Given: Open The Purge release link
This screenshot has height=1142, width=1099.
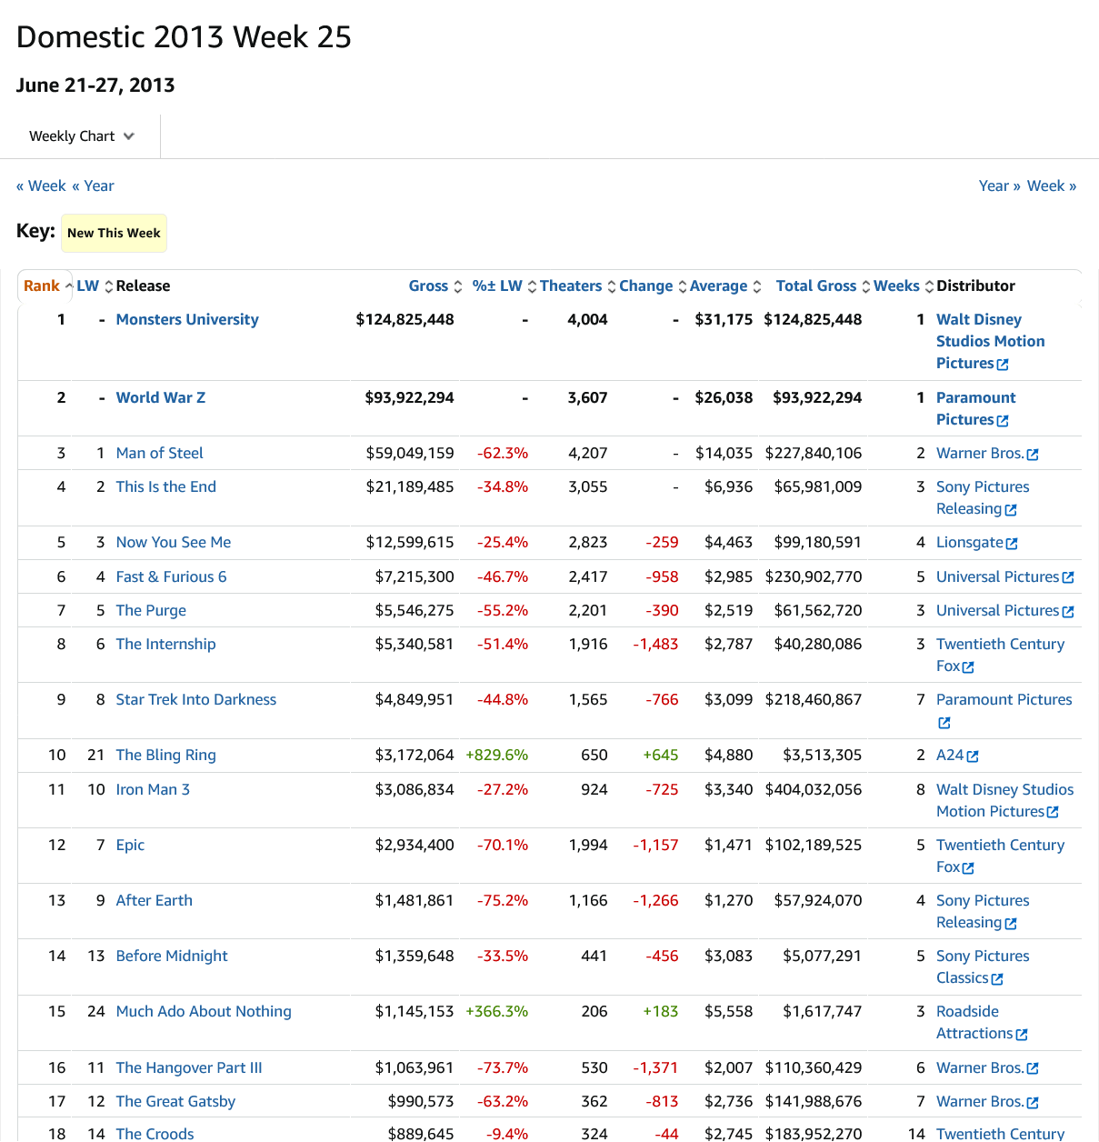Looking at the screenshot, I should pos(151,610).
